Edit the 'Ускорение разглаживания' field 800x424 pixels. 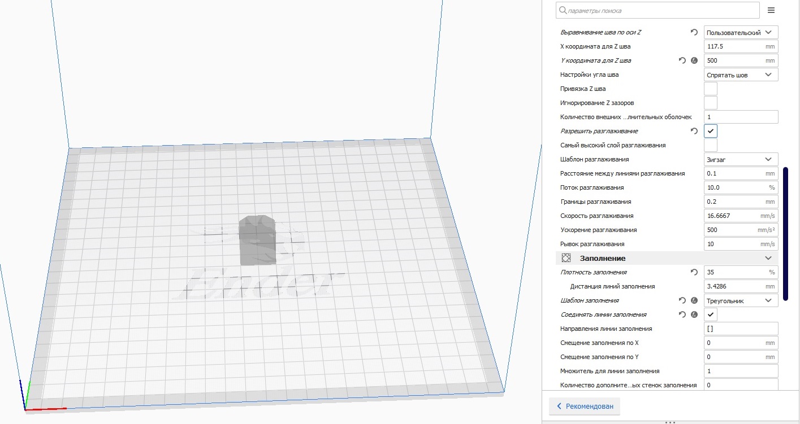[x=741, y=230]
